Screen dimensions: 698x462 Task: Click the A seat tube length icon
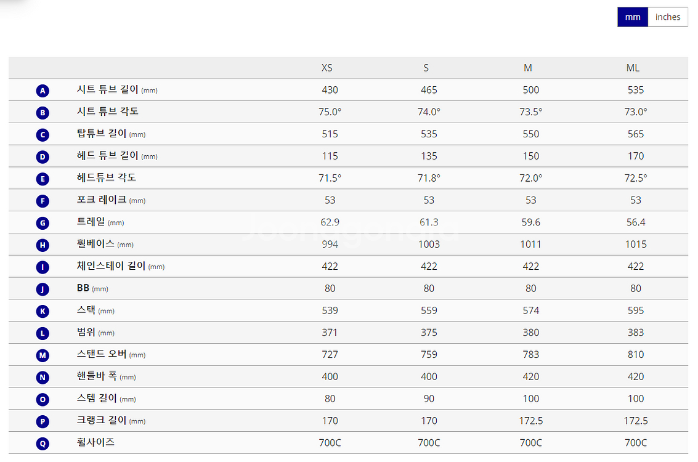pos(43,91)
